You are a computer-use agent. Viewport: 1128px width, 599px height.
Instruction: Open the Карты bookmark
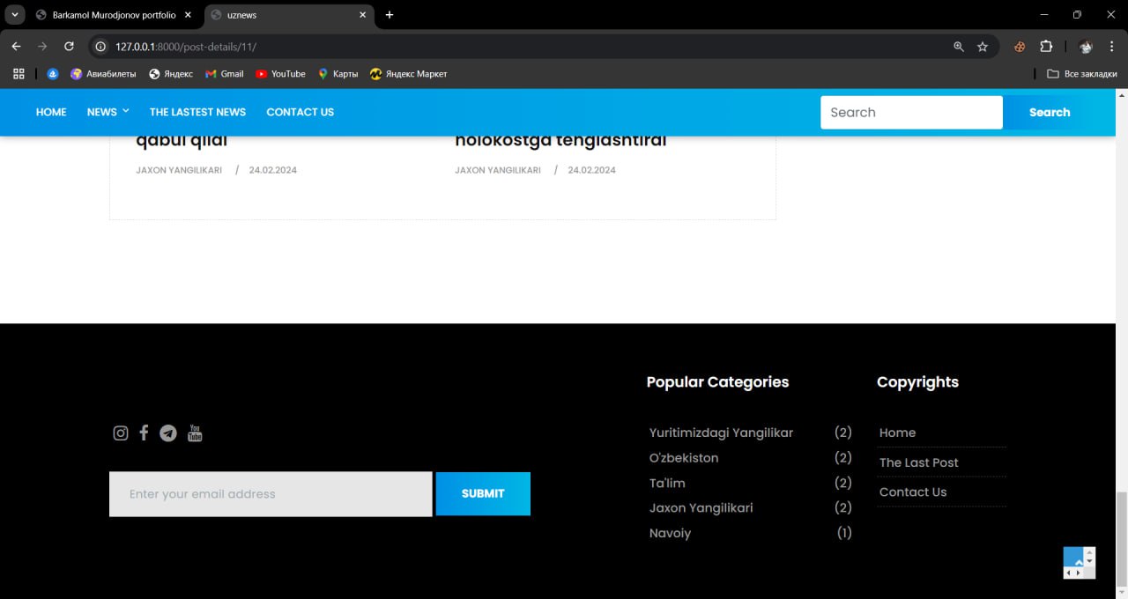coord(338,74)
